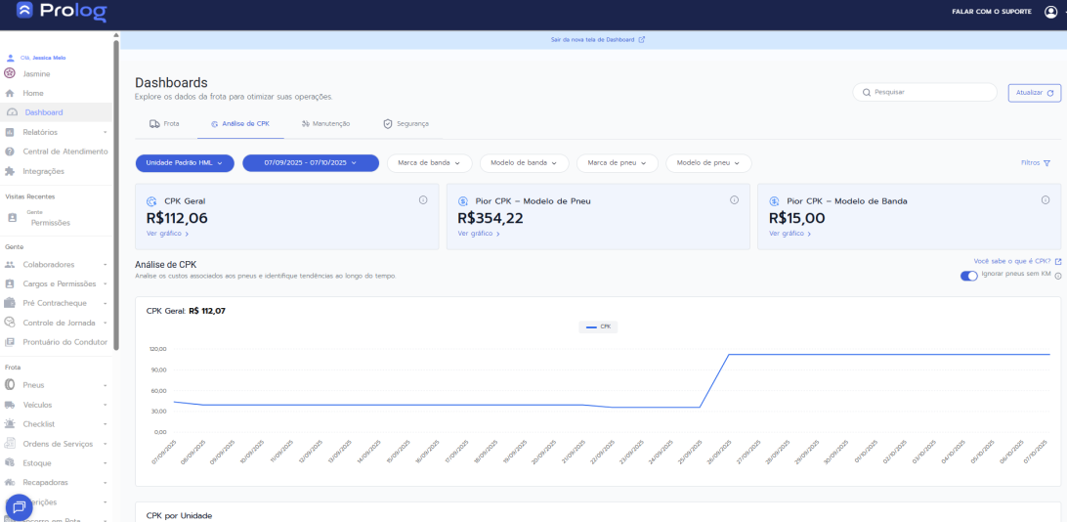Screen dimensions: 1067x522
Task: Toggle the Ignorar pneus sem KM switch
Action: [968, 276]
